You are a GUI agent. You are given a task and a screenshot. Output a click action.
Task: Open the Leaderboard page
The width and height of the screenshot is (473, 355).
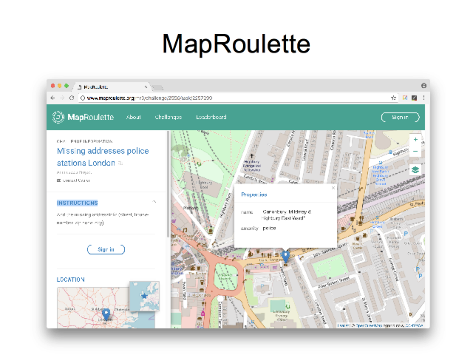(x=211, y=117)
